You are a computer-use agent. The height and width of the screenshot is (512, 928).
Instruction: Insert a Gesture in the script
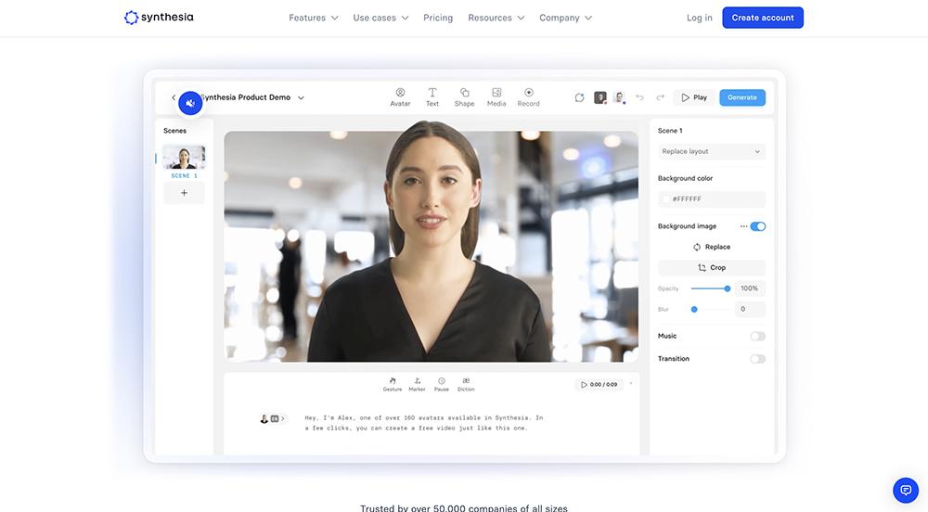[x=393, y=385]
